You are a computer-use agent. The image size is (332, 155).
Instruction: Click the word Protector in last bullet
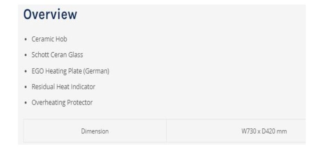pyautogui.click(x=80, y=102)
